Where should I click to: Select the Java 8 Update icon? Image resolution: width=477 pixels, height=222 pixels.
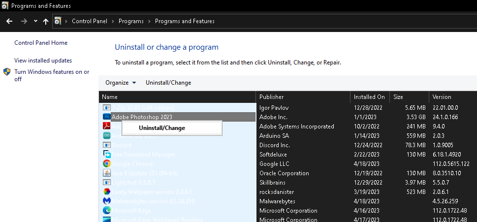[x=106, y=173]
